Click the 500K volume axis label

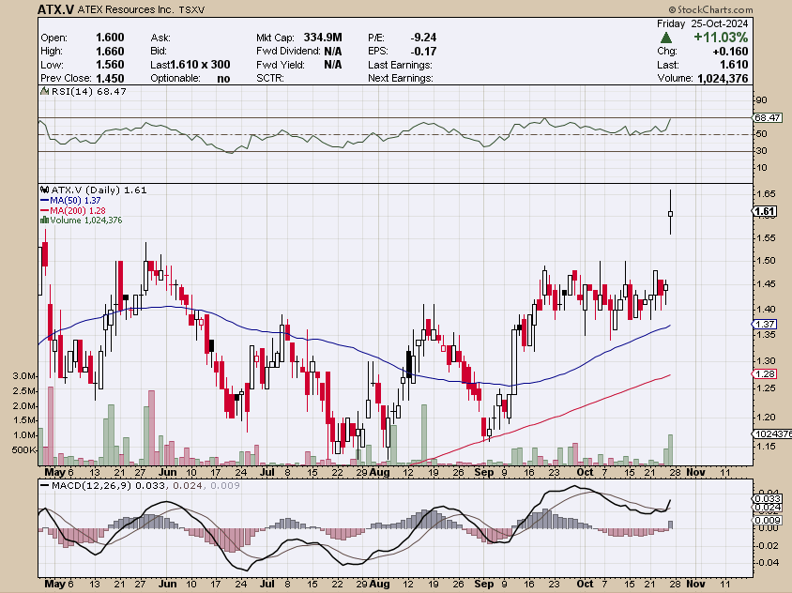pos(24,450)
